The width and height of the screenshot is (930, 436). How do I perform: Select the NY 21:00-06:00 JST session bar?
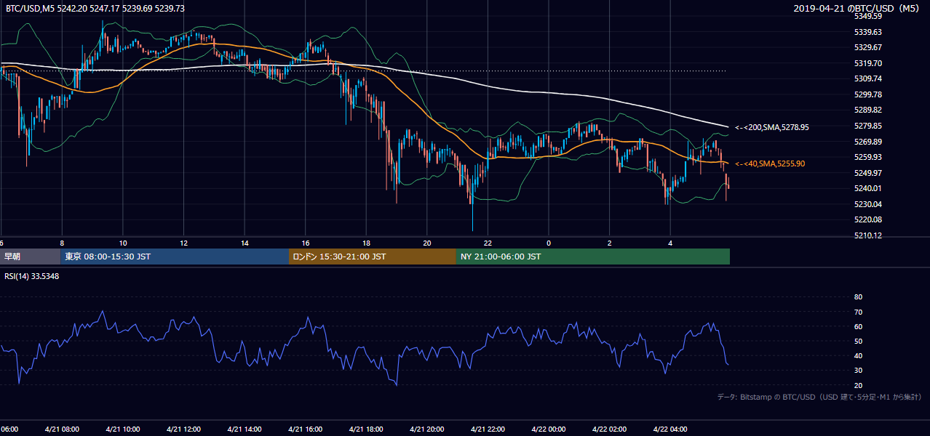click(593, 257)
